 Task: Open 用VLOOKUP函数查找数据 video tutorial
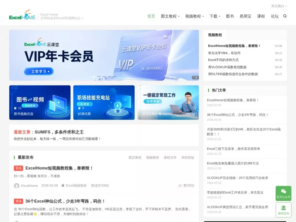pos(227,67)
